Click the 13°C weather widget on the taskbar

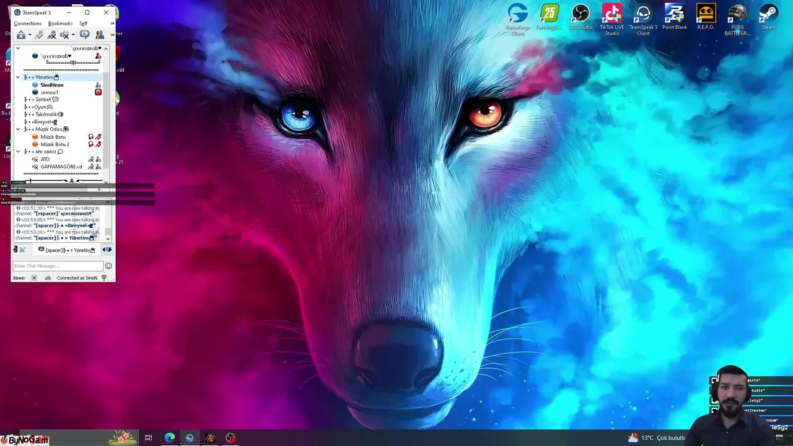pyautogui.click(x=657, y=438)
